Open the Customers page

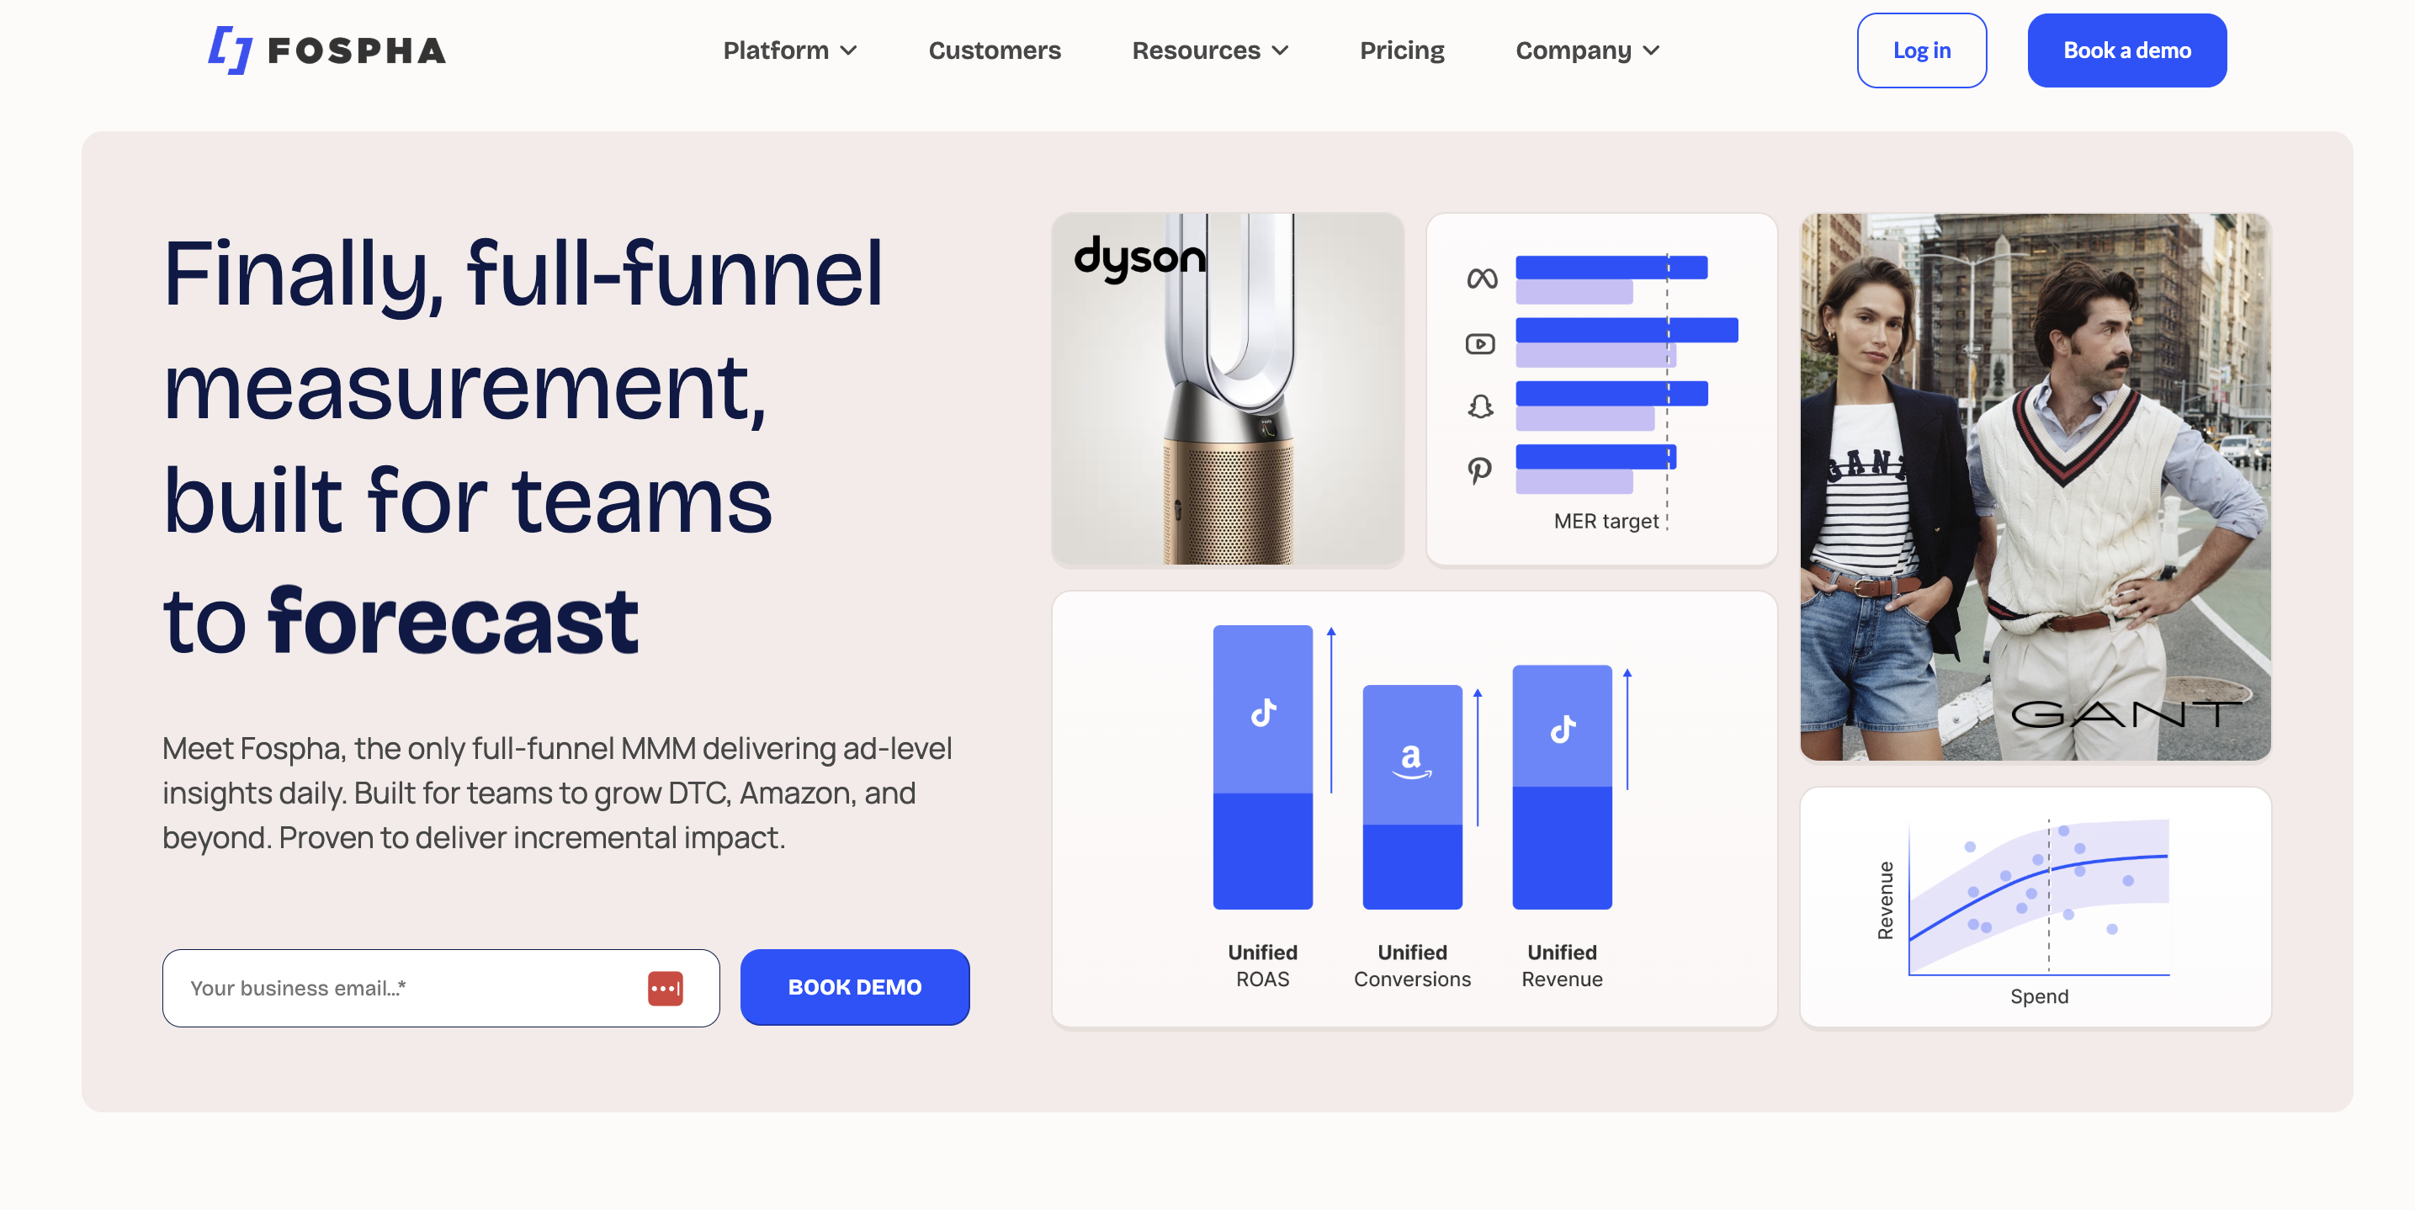click(994, 50)
